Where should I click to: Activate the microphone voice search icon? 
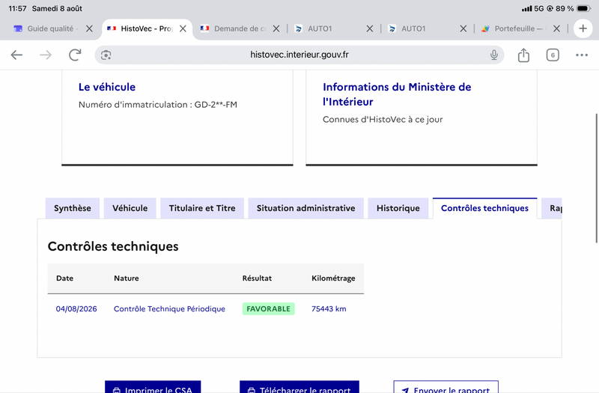click(x=494, y=55)
